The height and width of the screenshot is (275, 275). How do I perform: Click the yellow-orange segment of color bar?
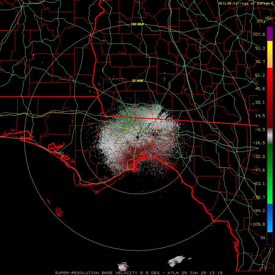270,54
